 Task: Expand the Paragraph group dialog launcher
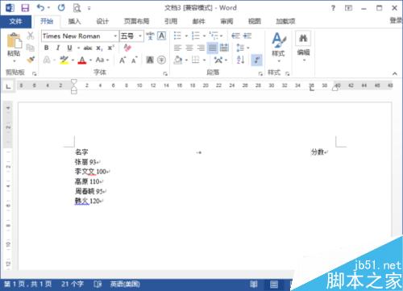pyautogui.click(x=260, y=73)
